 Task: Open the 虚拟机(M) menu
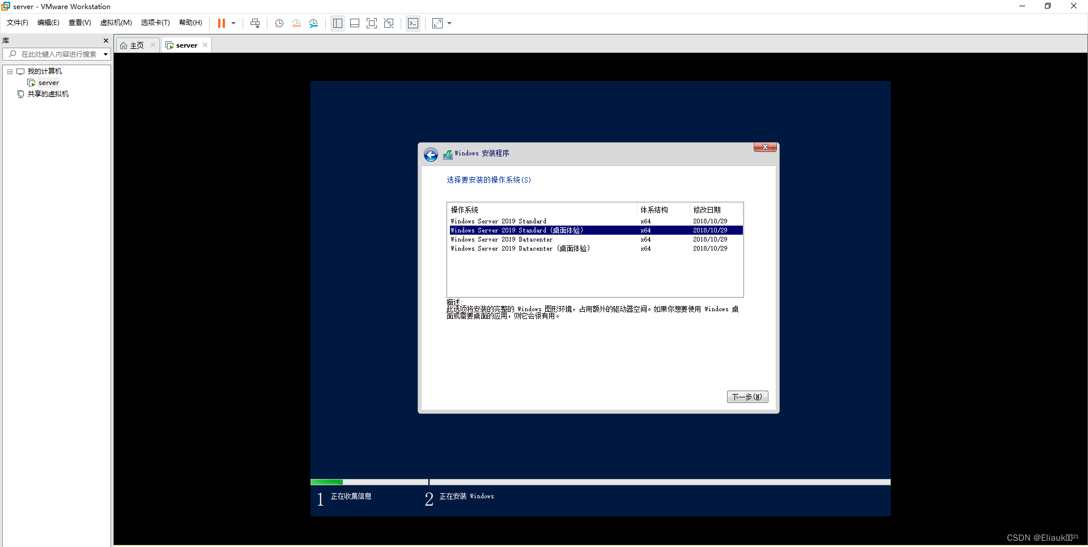[x=116, y=23]
